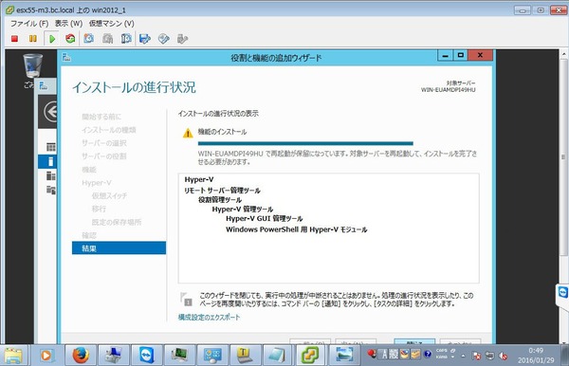Click the install progress bar
569x366 pixels.
tap(305, 143)
